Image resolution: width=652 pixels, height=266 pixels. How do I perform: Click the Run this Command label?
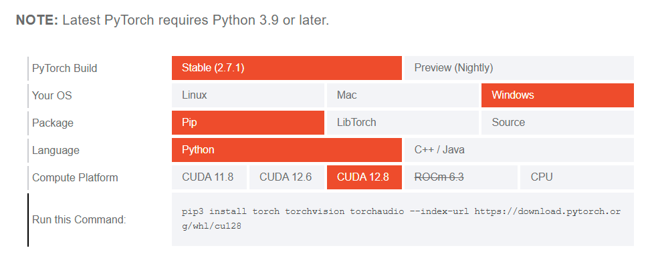point(79,219)
